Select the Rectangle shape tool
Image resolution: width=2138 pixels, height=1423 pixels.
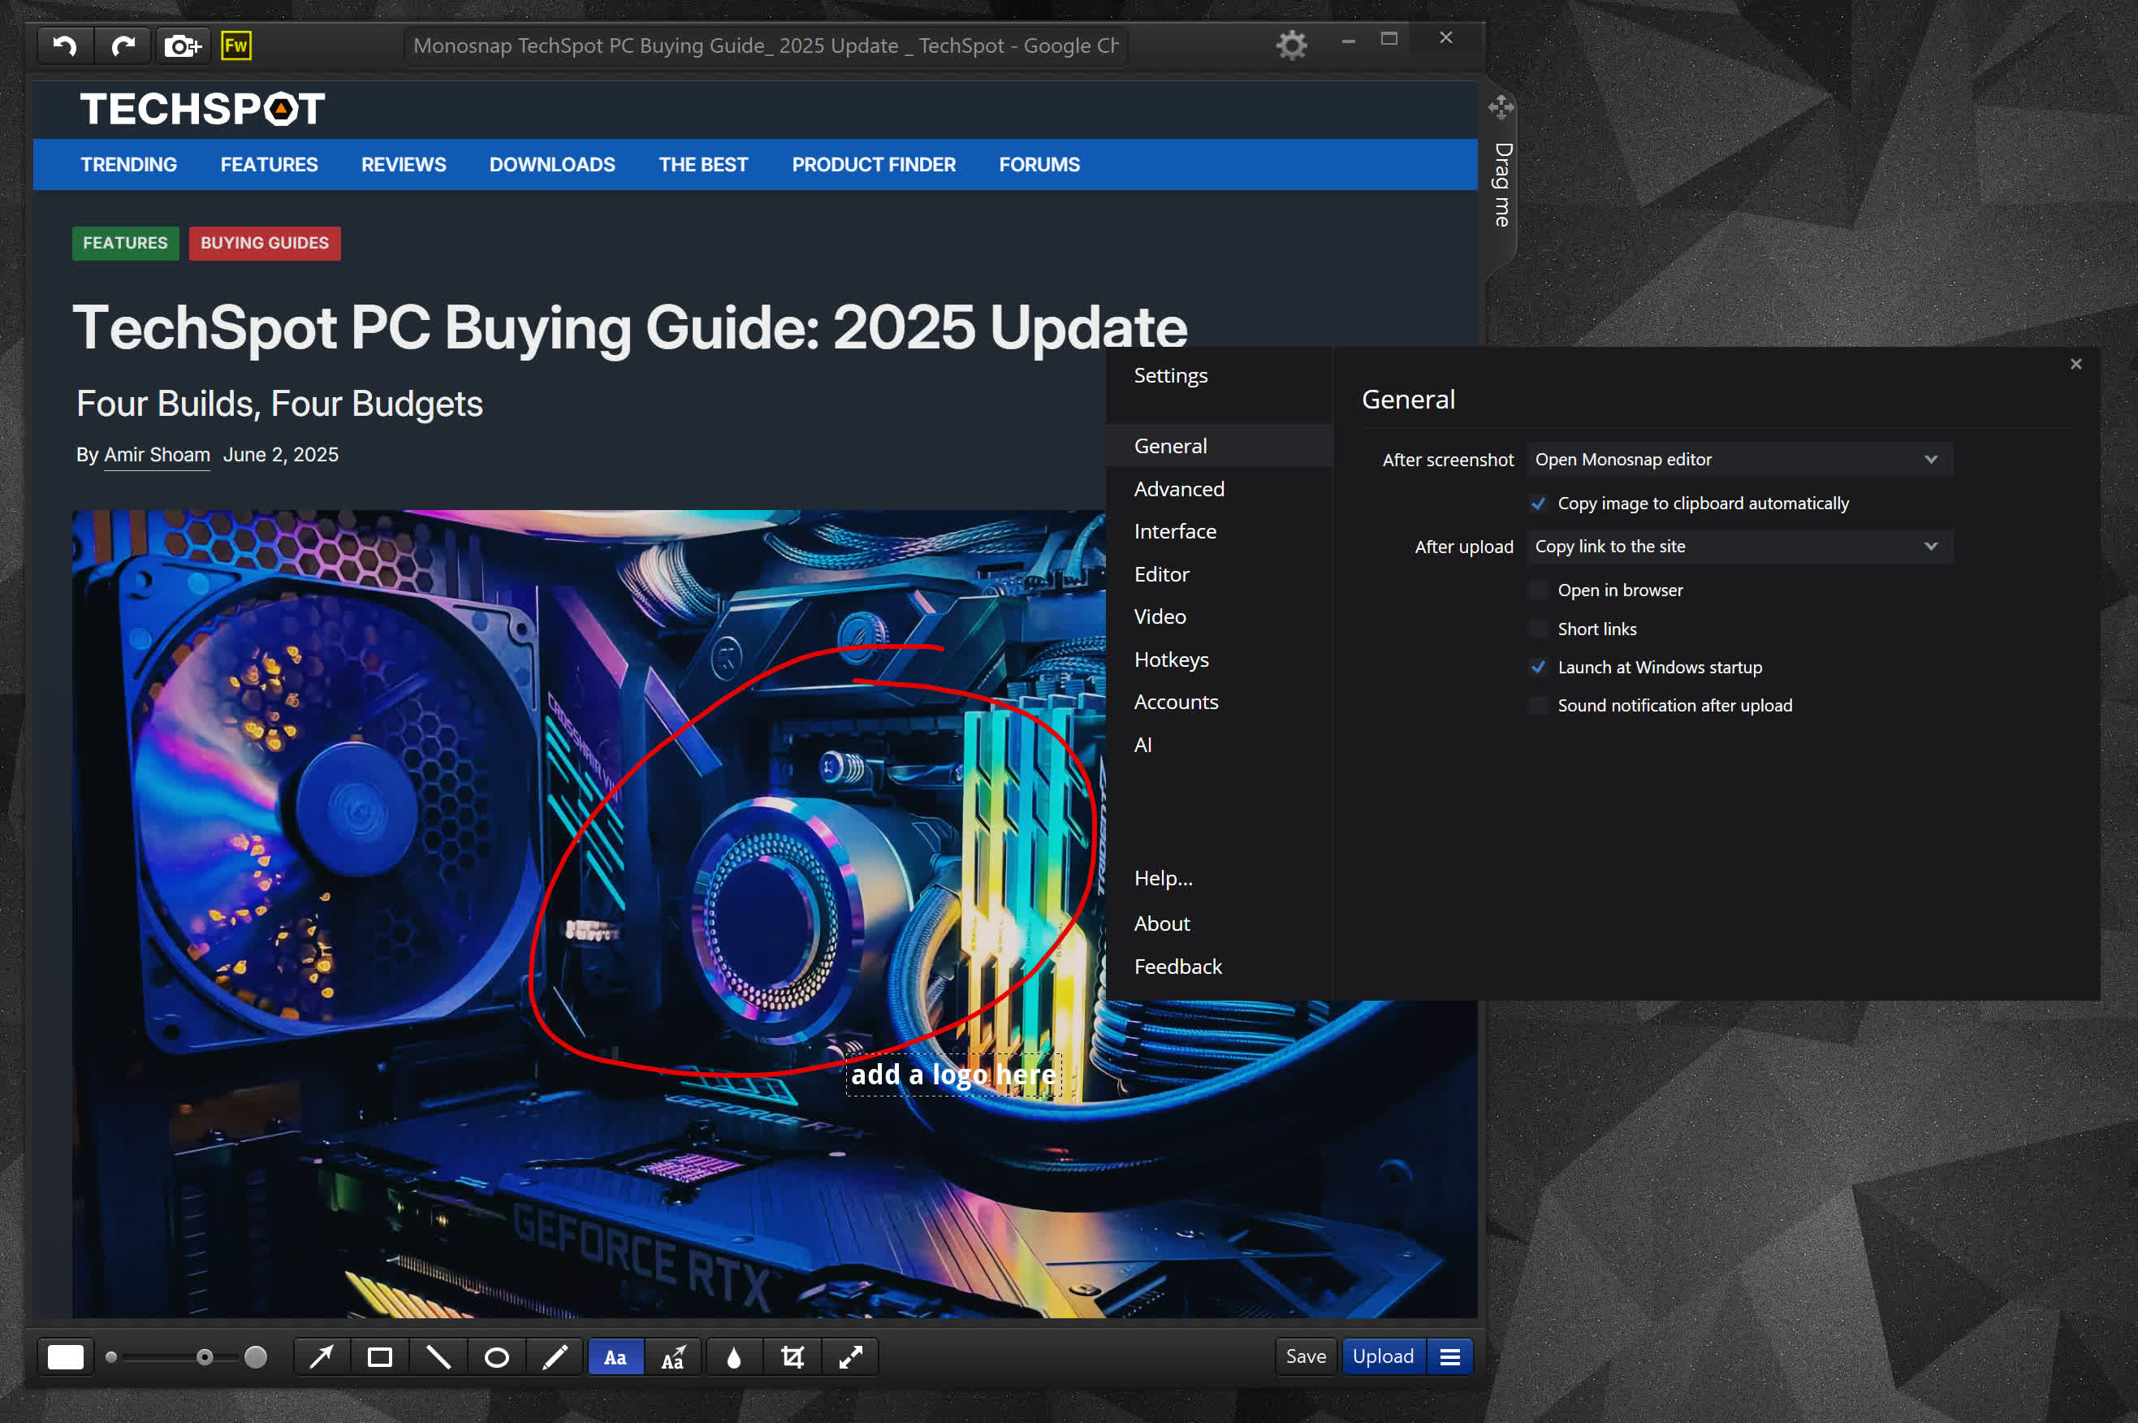pyautogui.click(x=380, y=1356)
